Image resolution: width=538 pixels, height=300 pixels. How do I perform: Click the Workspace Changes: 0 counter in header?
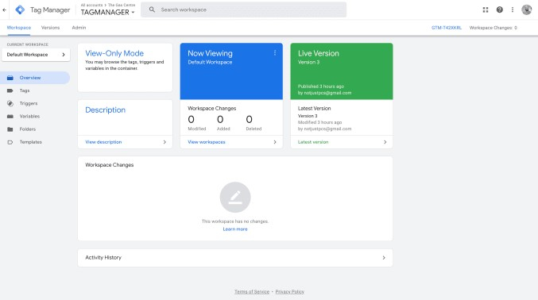point(493,28)
